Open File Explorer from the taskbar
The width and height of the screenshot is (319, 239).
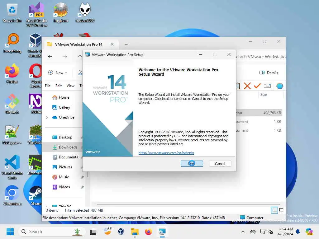pos(135,232)
